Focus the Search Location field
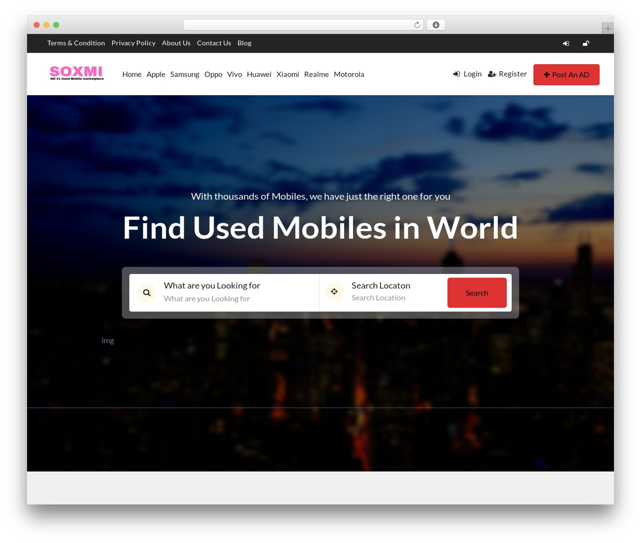 [x=396, y=298]
